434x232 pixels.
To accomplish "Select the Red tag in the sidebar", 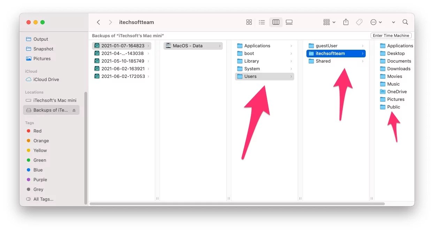I will click(37, 131).
